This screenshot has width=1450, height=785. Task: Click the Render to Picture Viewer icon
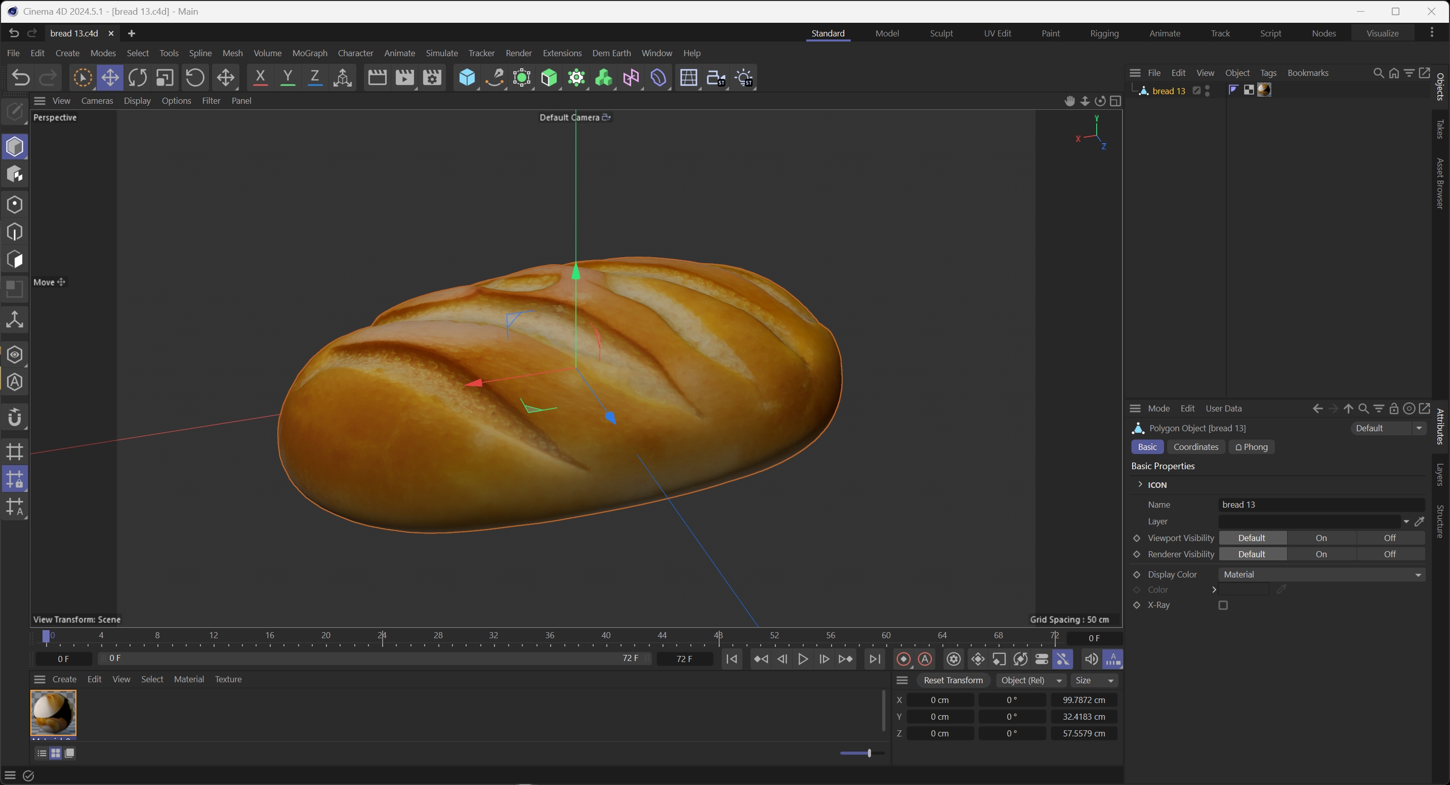[x=404, y=77]
